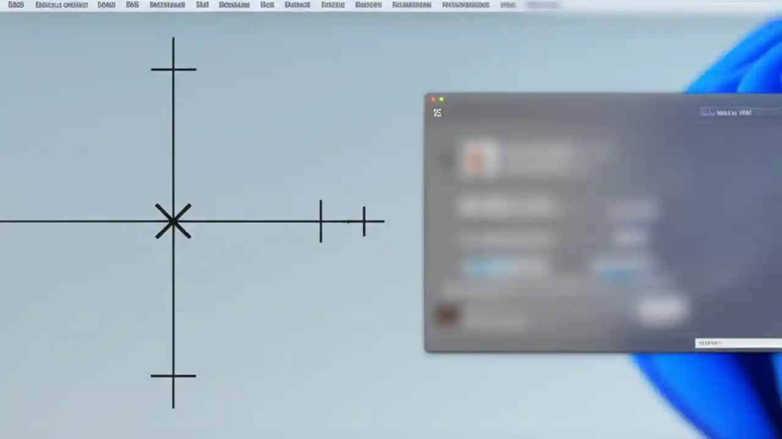
Task: Open the first menu in the menu bar
Action: point(16,5)
